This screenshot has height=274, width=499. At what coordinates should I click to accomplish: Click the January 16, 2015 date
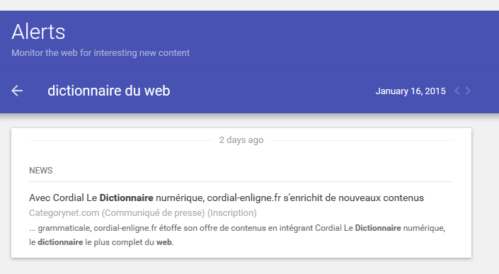(x=411, y=91)
